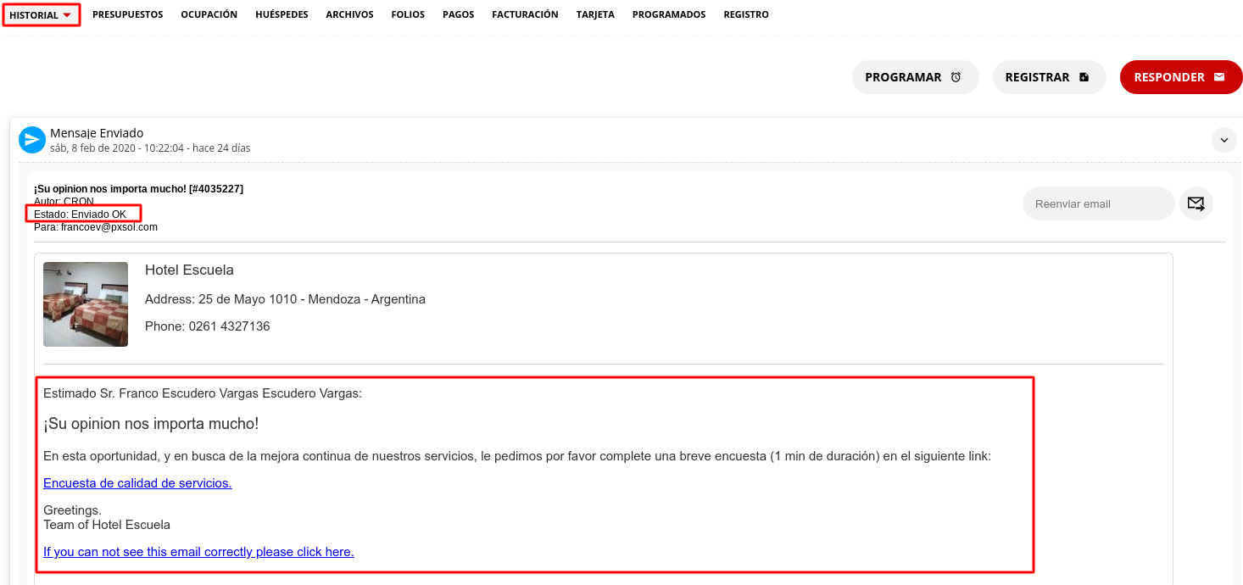Screen dimensions: 1243x585
Task: Open the Facturación tab
Action: 525,15
